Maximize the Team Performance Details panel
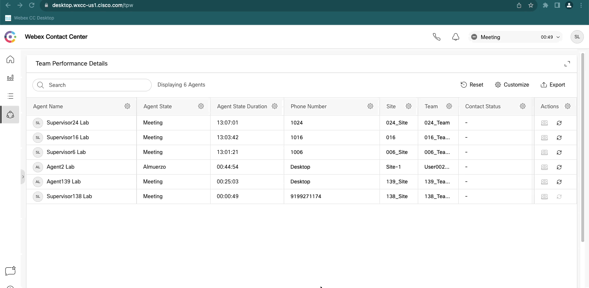Image resolution: width=589 pixels, height=288 pixels. (x=567, y=64)
